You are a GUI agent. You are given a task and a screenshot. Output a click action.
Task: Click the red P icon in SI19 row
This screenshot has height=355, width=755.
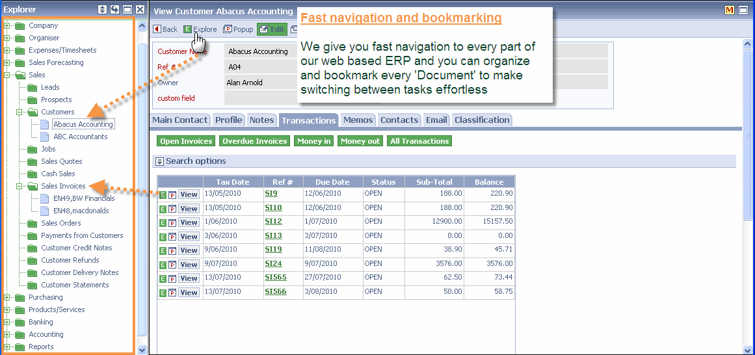click(172, 250)
